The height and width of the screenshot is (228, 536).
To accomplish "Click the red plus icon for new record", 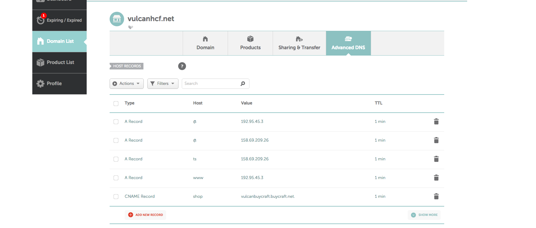I will (131, 215).
